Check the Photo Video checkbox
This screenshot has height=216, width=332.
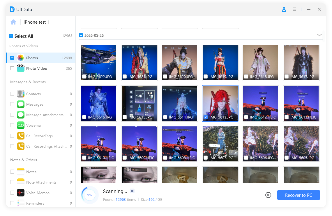point(12,68)
